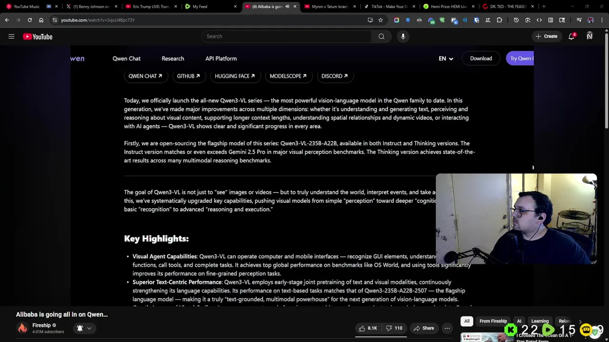Open the YouTube guide hamburger menu
Screen dimensions: 609x342
tap(11, 37)
